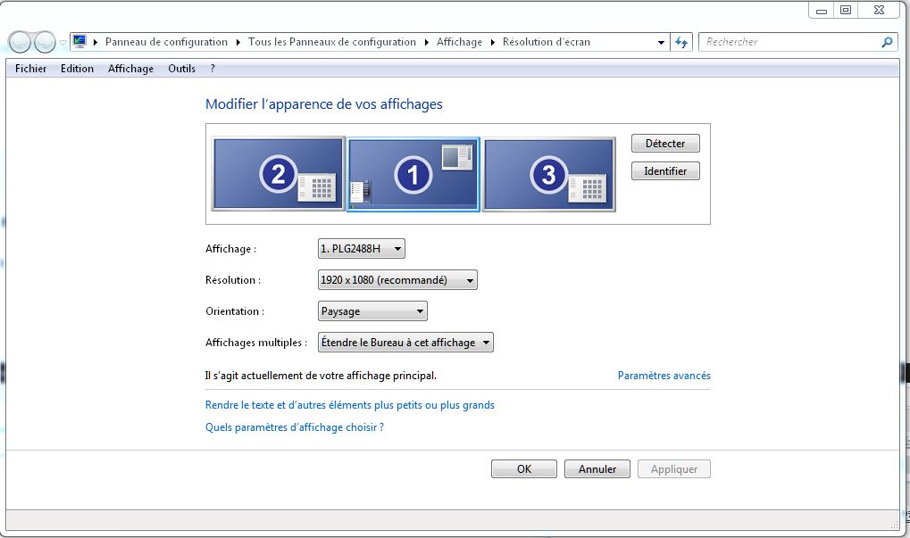
Task: Select monitor 1 thumbnail
Action: 413,175
